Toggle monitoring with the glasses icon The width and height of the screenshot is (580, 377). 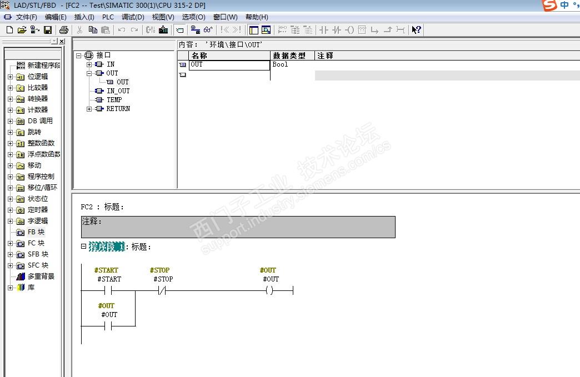click(208, 30)
